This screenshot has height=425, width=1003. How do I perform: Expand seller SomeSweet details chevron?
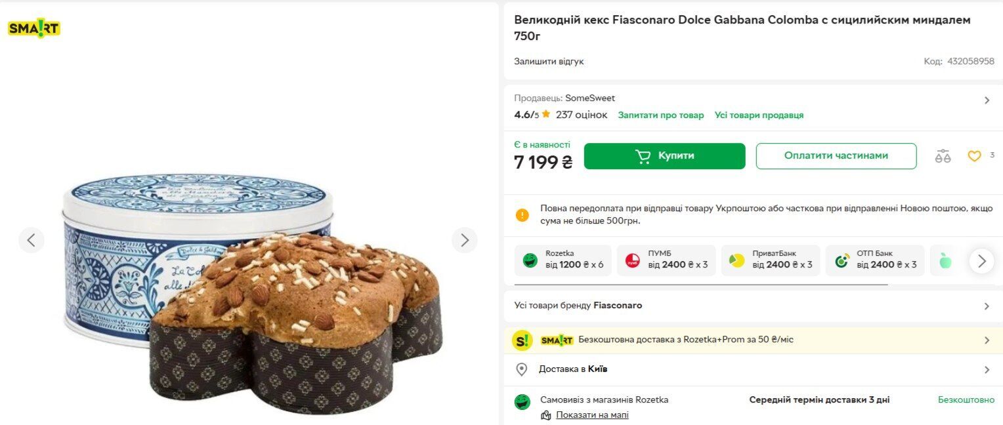987,100
